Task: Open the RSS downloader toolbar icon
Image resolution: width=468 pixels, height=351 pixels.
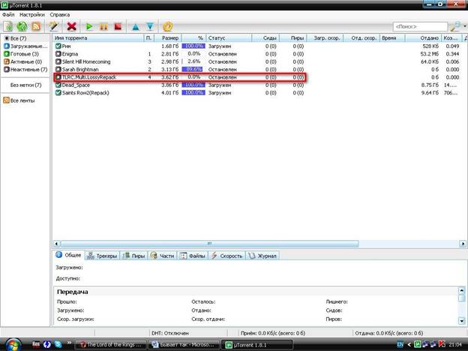Action: pos(36,26)
